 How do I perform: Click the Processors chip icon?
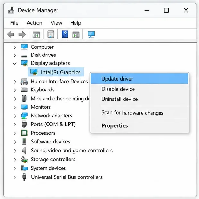24,133
